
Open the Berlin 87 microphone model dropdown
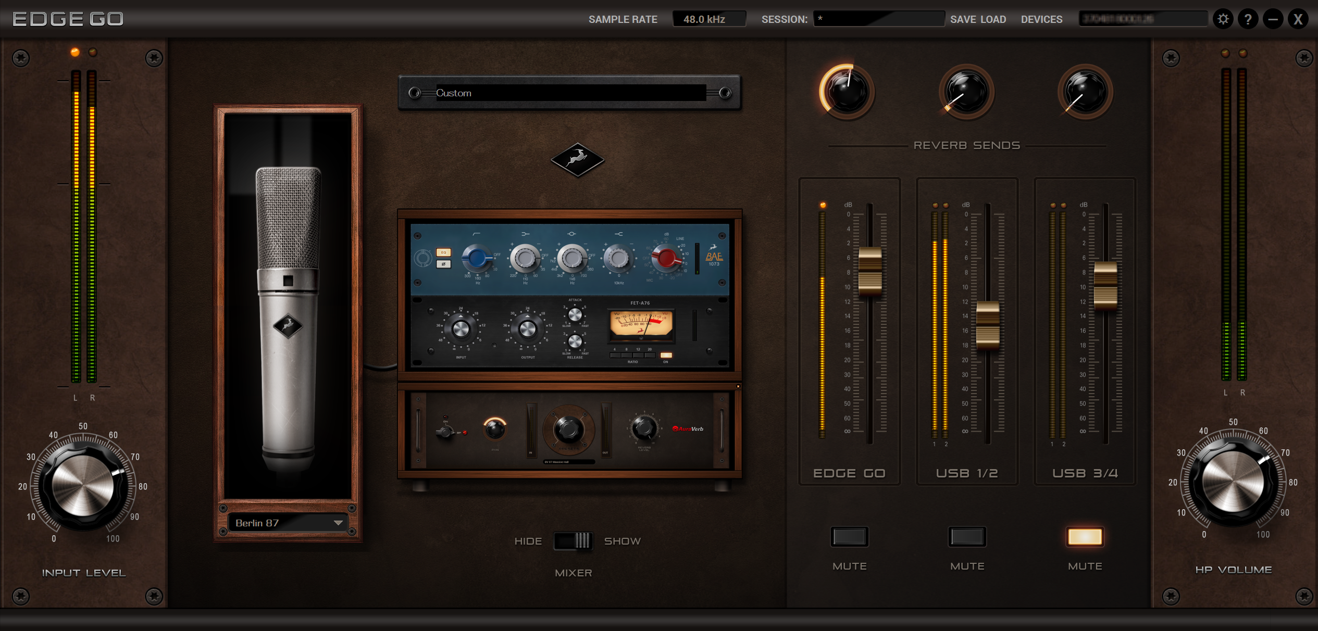coord(288,523)
